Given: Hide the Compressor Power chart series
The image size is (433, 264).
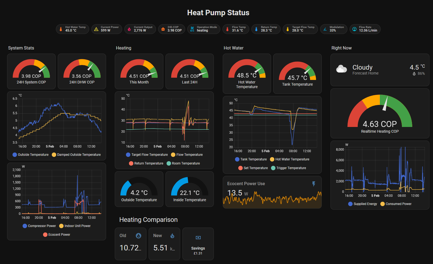Looking at the screenshot, I should [39, 226].
